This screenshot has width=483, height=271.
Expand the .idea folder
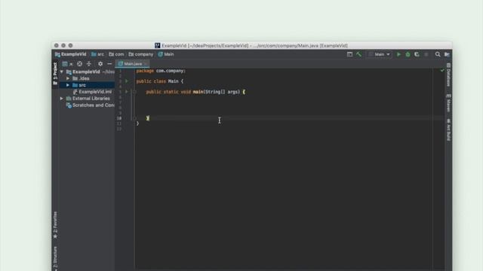click(x=68, y=78)
